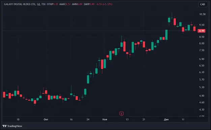Click the 4.90 price axis label

point(202,96)
